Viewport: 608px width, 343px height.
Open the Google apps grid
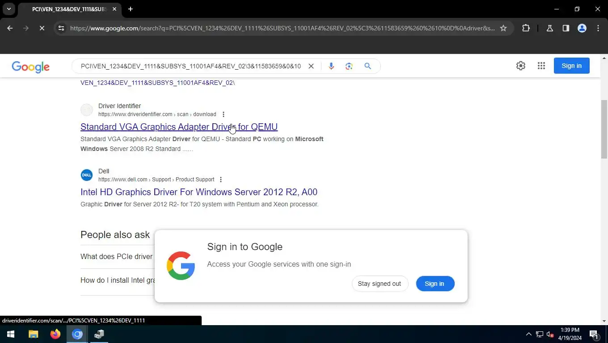click(541, 66)
